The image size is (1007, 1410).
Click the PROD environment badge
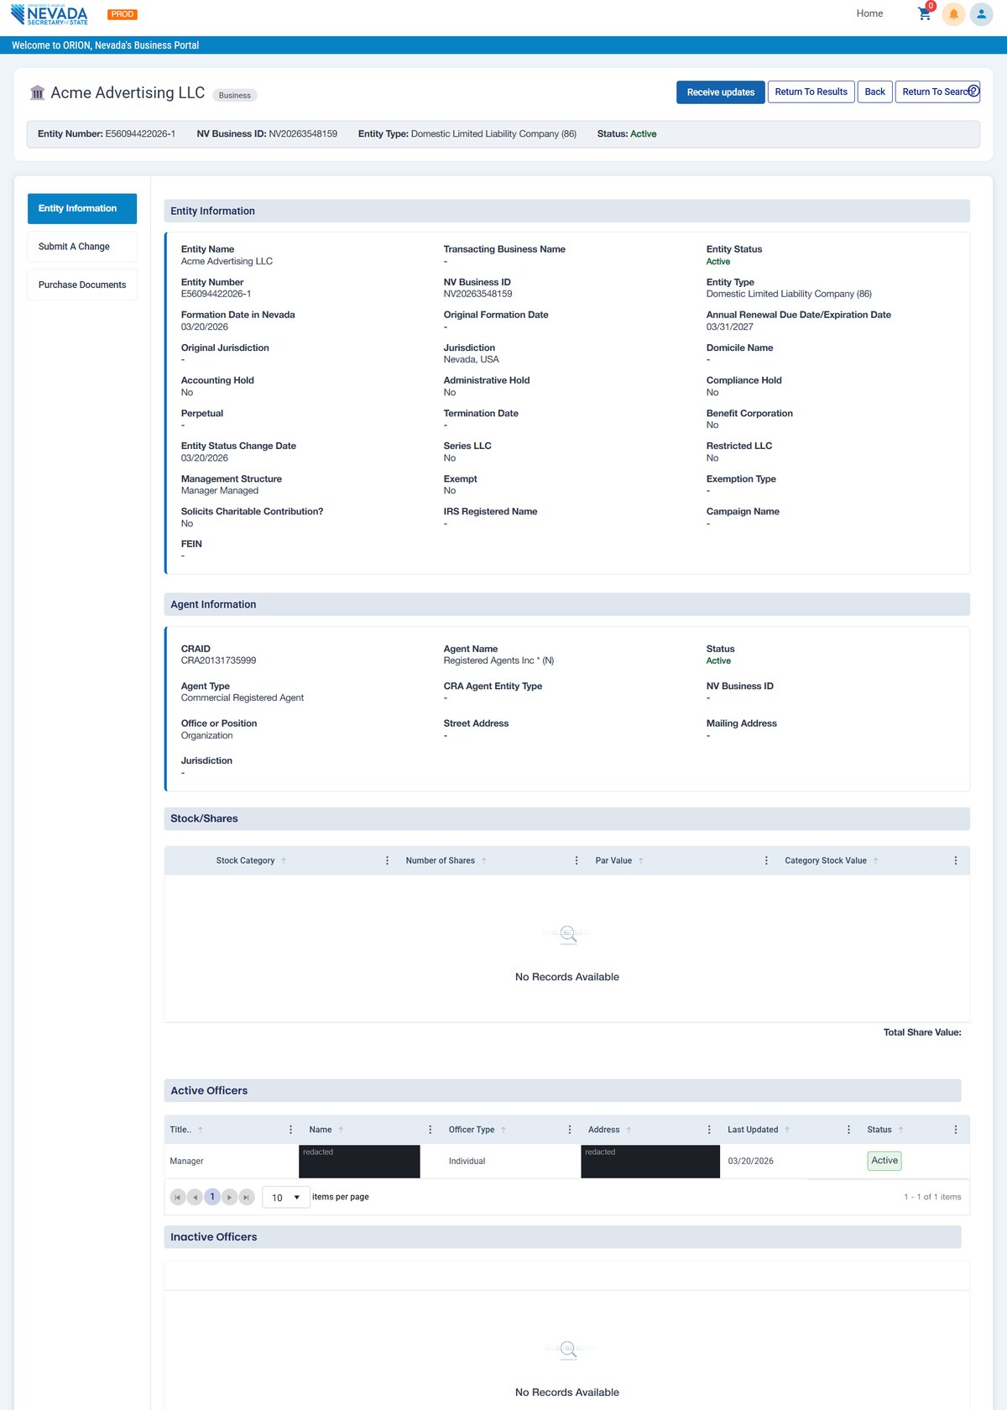123,14
